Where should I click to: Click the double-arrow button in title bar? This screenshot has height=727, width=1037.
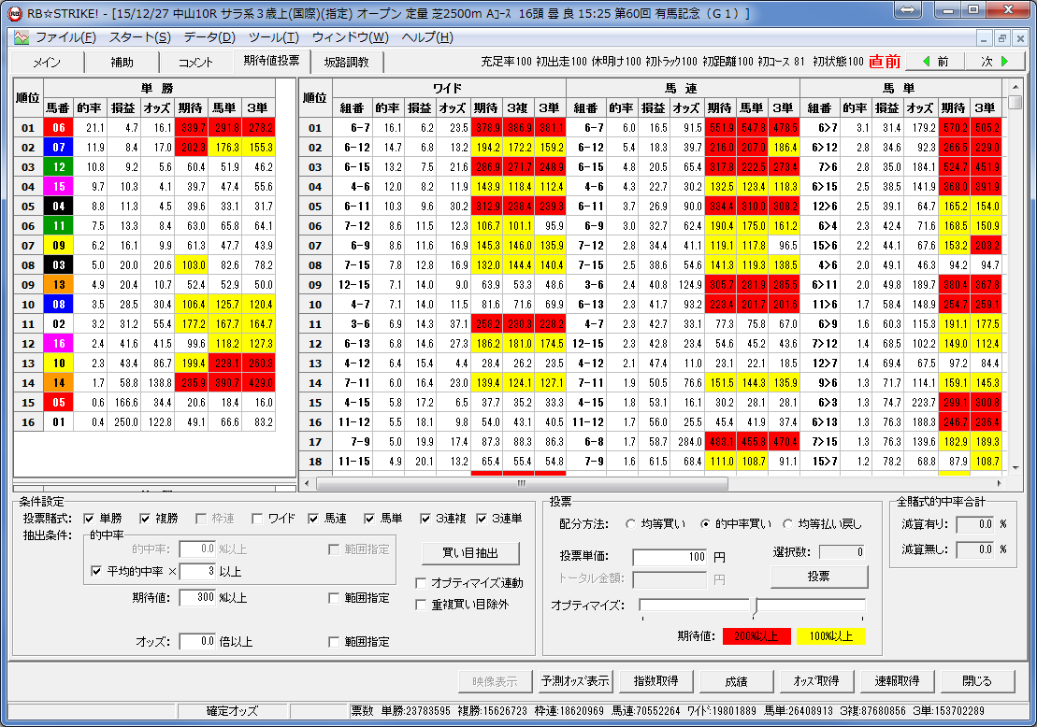point(909,10)
